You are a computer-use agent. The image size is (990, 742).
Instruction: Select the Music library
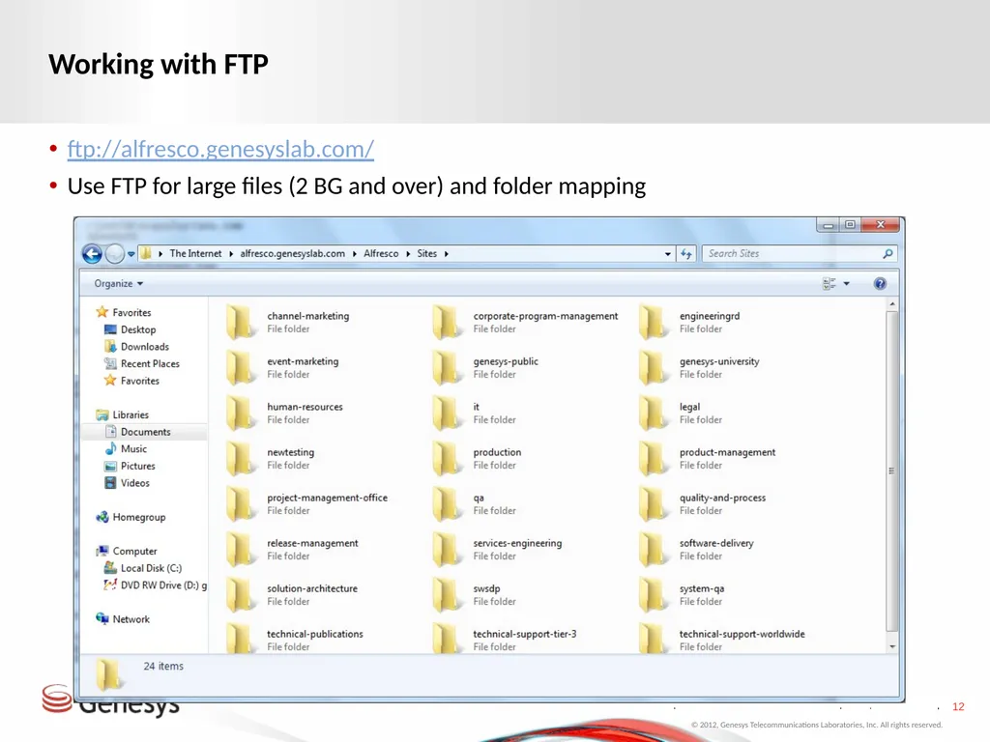tap(126, 448)
